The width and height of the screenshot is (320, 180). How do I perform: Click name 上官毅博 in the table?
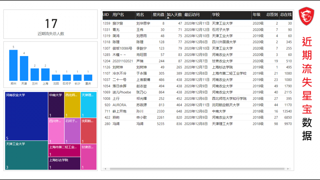pyautogui.click(x=143, y=80)
